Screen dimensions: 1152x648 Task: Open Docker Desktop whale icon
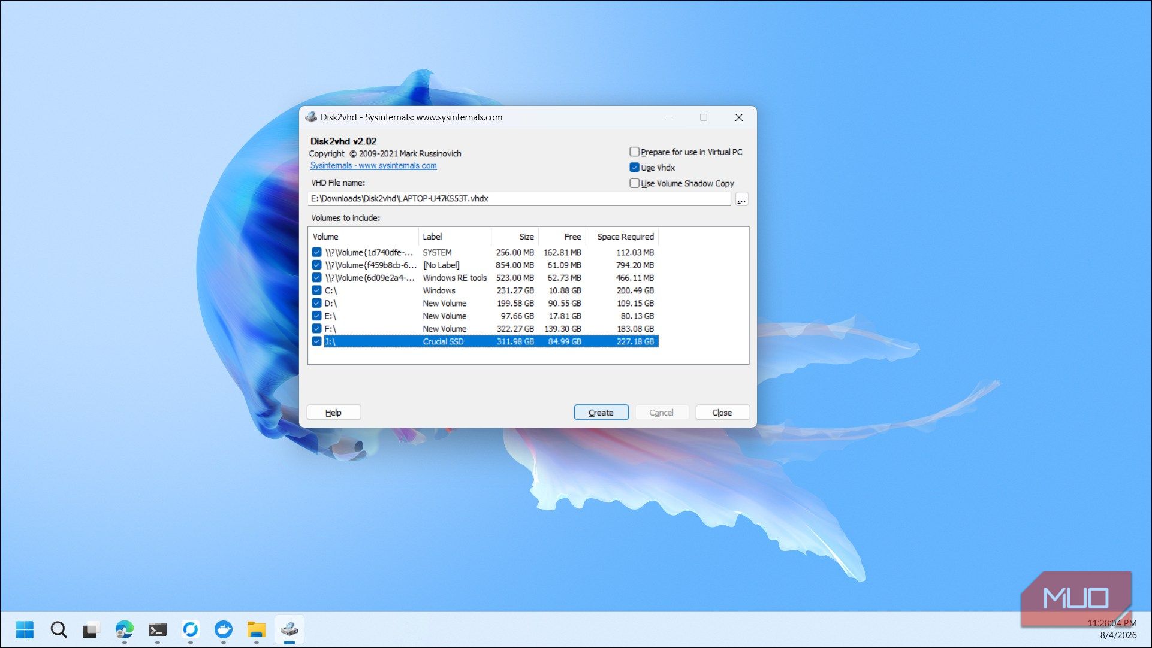[224, 629]
